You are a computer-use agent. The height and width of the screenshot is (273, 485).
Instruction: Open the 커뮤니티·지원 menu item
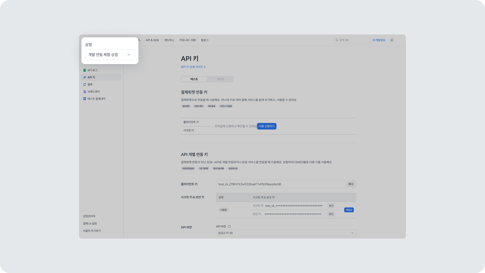click(x=188, y=40)
